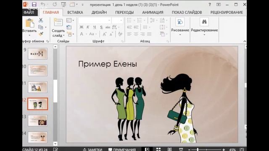This screenshot has width=269, height=151.
Task: Cut selection with the scissors icon
Action: click(x=41, y=20)
